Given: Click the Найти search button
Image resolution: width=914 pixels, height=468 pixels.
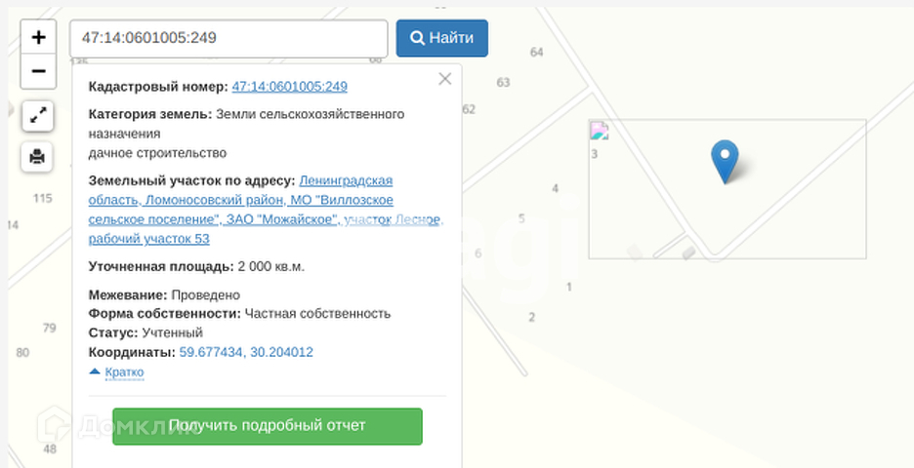Looking at the screenshot, I should pos(441,38).
